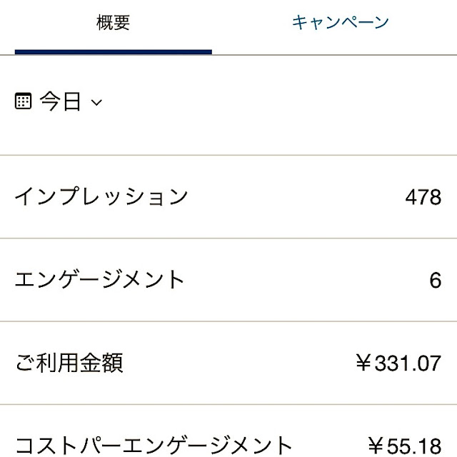Select the 478 impressions value
Screen dimensions: 457x457
click(423, 197)
